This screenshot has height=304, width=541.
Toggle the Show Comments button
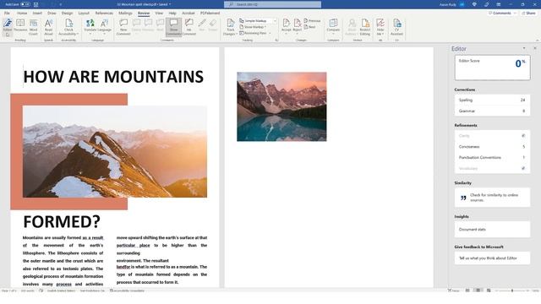pos(173,27)
